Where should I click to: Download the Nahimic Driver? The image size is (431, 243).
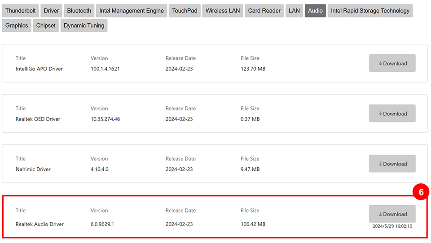tap(392, 164)
